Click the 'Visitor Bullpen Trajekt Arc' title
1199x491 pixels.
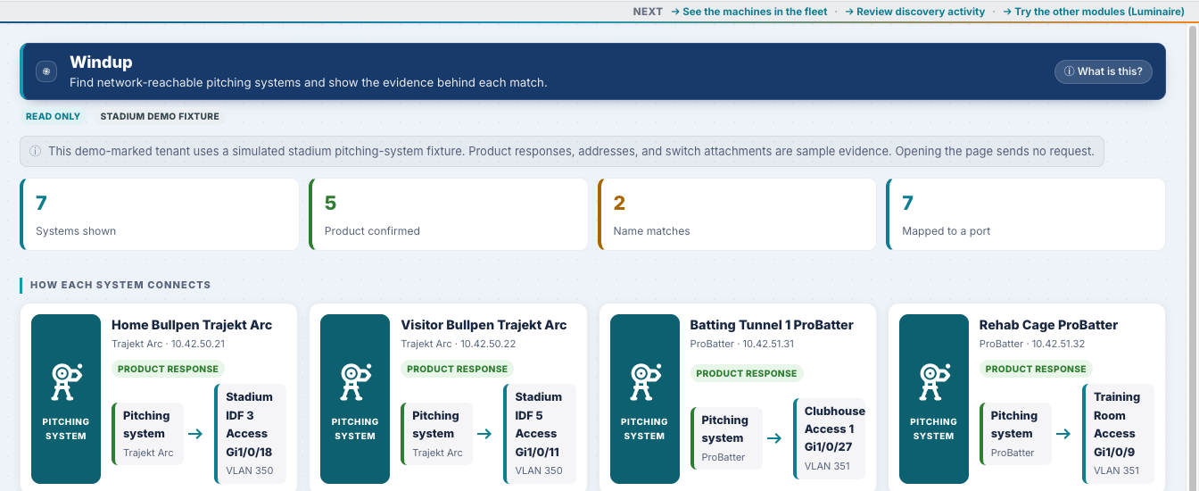coord(484,325)
